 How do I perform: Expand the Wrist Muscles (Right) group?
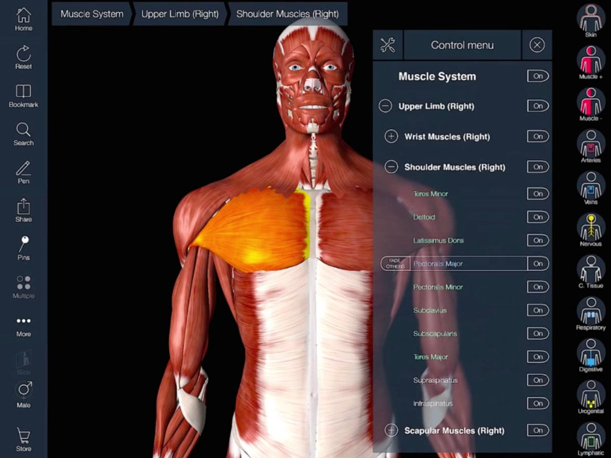tap(391, 137)
